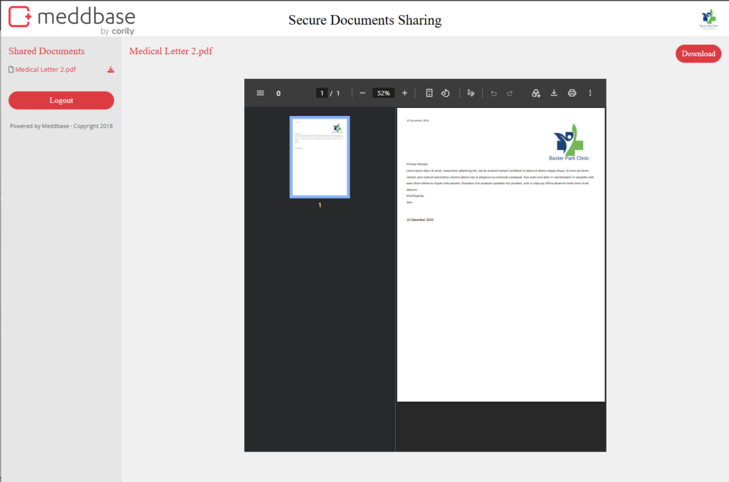This screenshot has width=729, height=482.
Task: Click the redo arrow icon
Action: click(x=510, y=93)
